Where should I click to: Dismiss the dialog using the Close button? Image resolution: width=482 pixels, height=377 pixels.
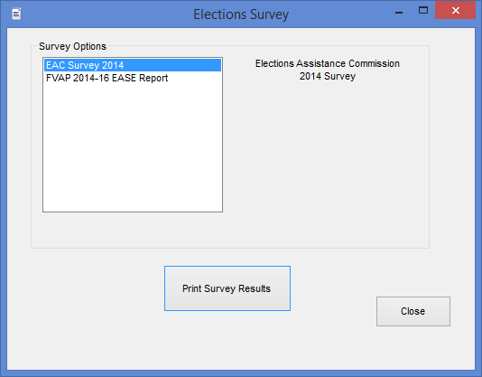tap(413, 311)
